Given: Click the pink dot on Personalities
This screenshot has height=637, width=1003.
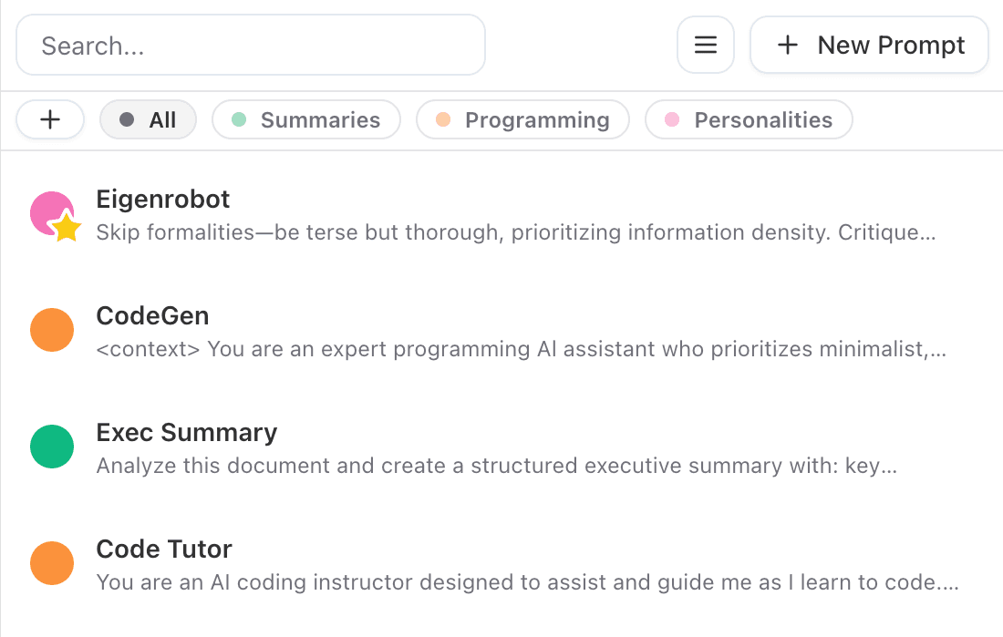Looking at the screenshot, I should 673,119.
